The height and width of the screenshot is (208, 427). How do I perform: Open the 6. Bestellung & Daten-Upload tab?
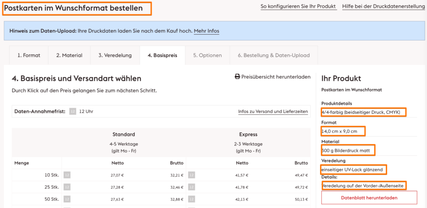[273, 55]
